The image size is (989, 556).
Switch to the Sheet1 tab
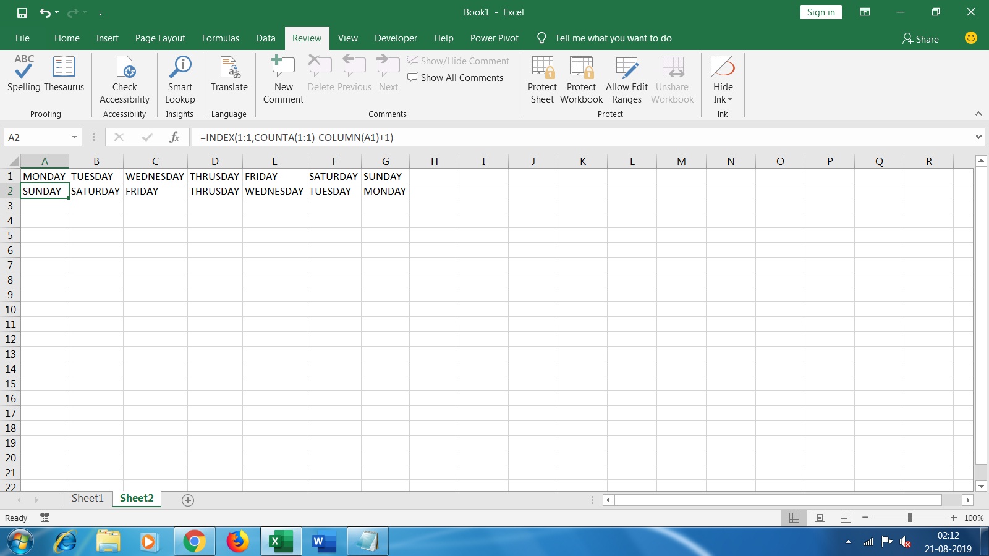click(88, 499)
